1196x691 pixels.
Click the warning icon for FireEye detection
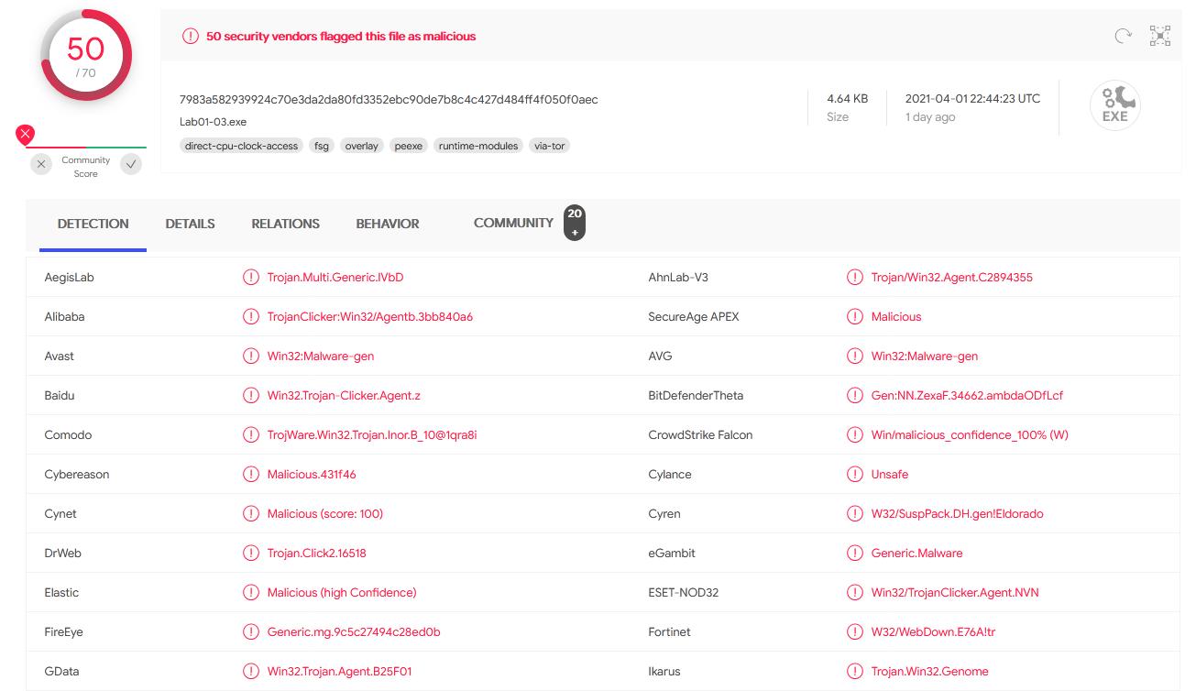pyautogui.click(x=250, y=631)
